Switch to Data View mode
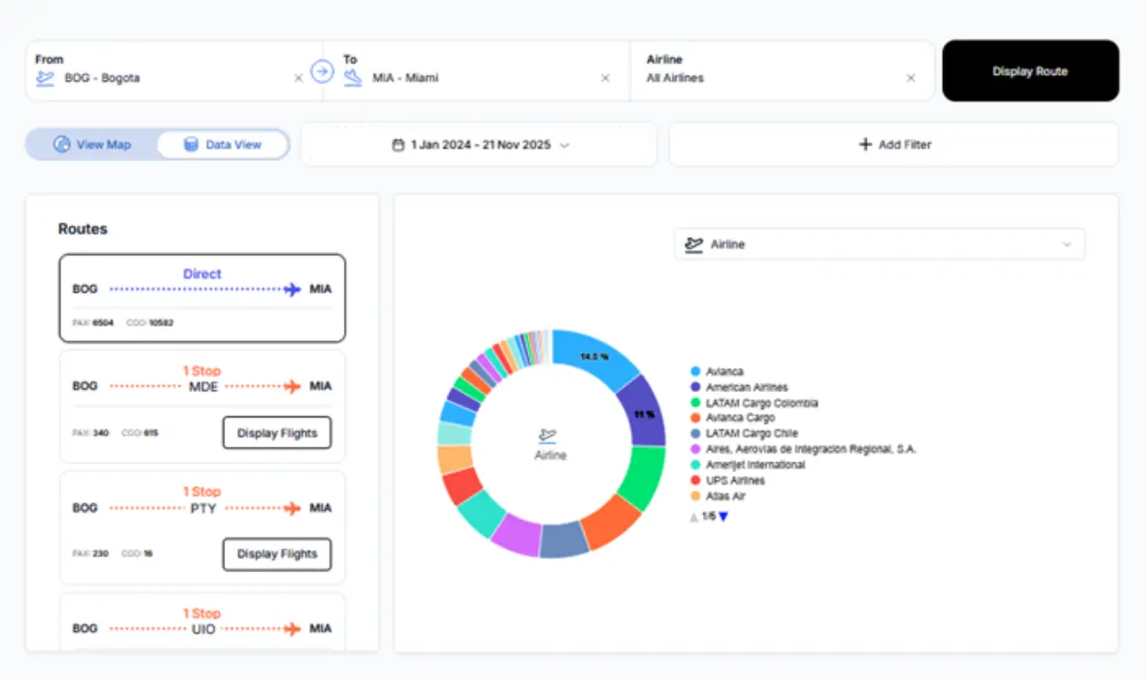 pyautogui.click(x=222, y=145)
